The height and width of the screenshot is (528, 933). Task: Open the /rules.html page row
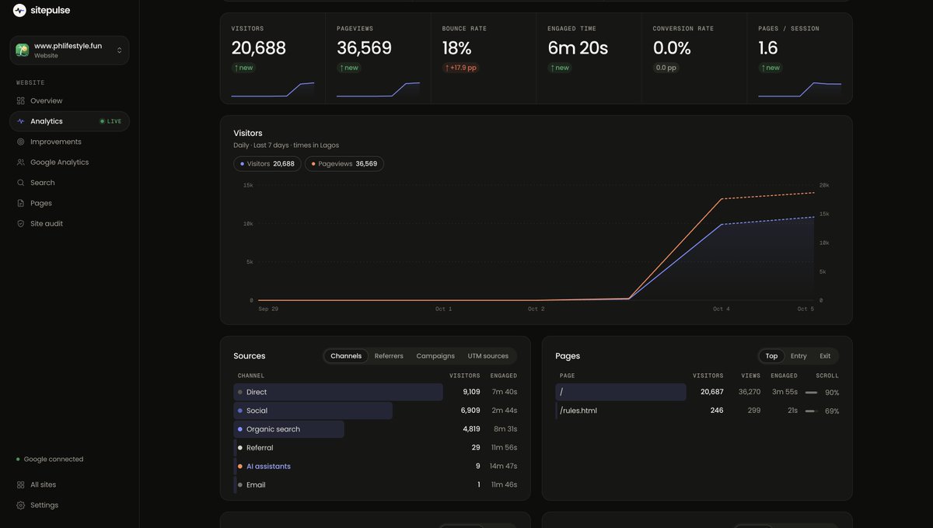(697, 411)
